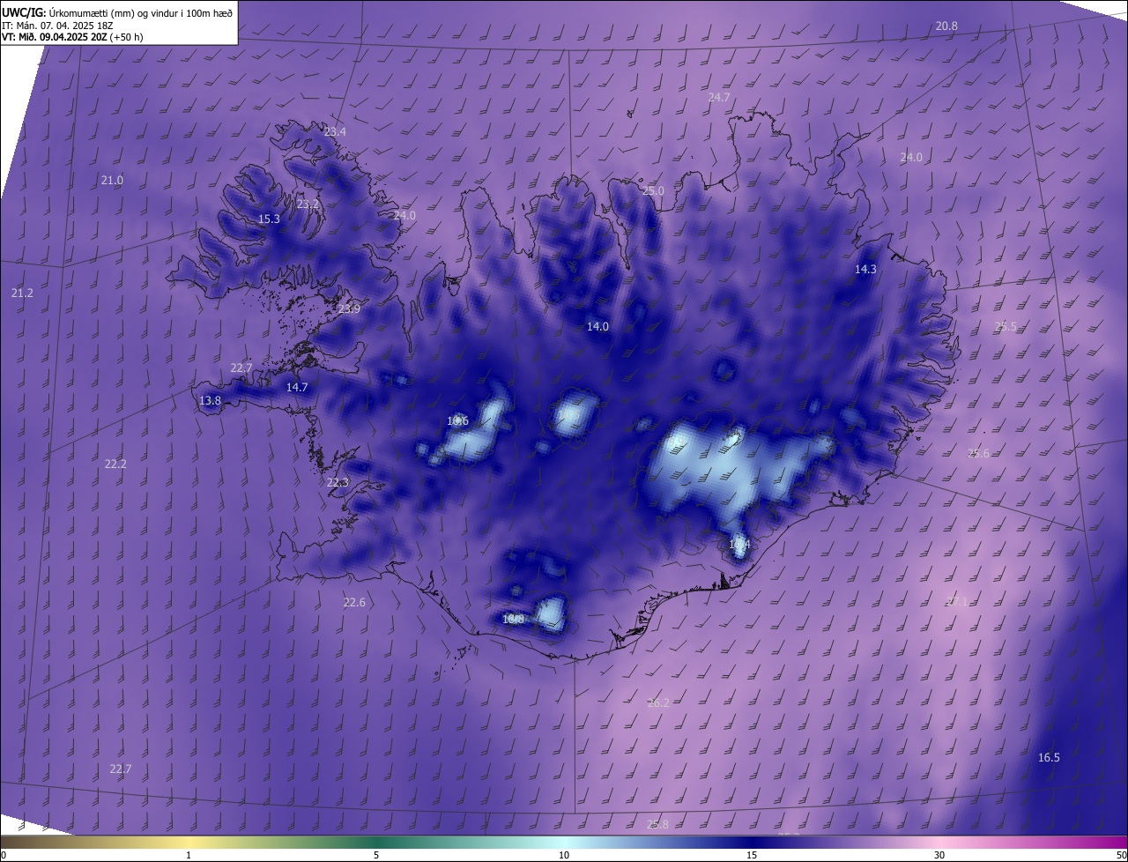Click the map value 14.4
The image size is (1128, 862).
[739, 545]
